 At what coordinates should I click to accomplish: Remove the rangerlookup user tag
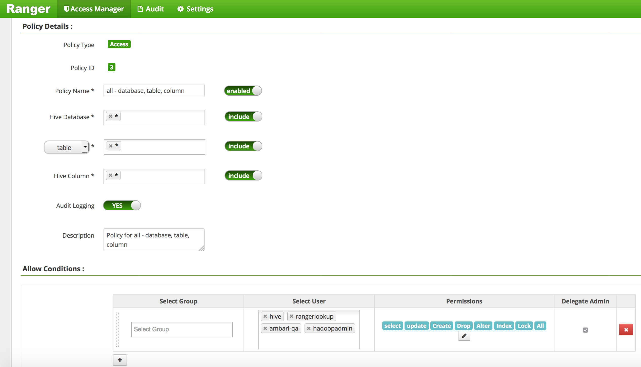click(x=292, y=316)
